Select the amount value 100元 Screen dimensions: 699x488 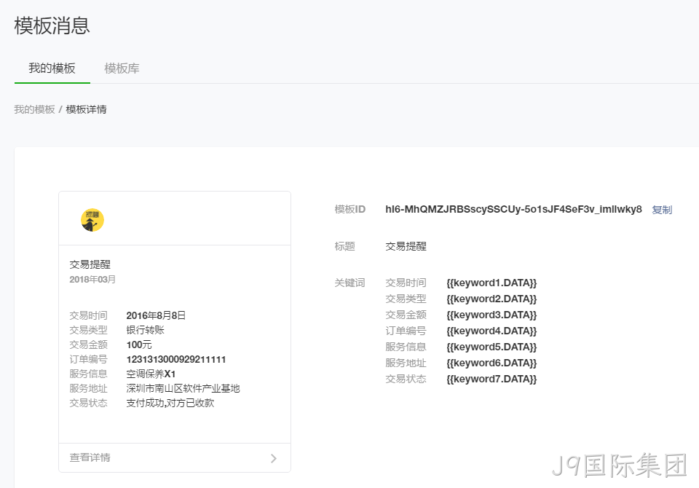pyautogui.click(x=138, y=345)
